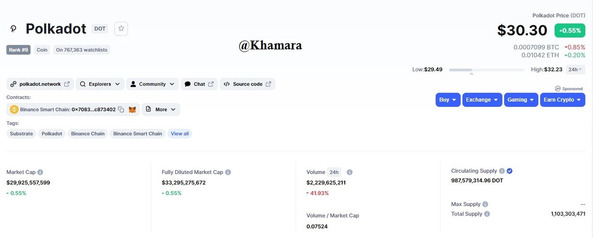Click the Volume info icon
This screenshot has width=593, height=238.
(350, 172)
